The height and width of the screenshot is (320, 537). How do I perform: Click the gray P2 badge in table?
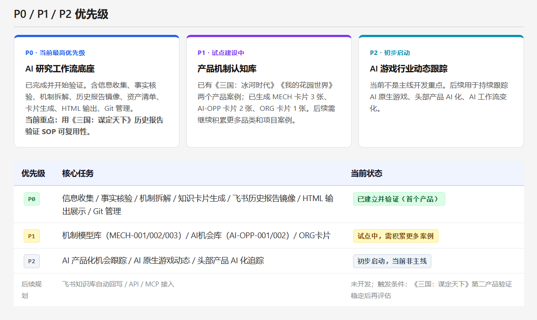click(x=32, y=261)
